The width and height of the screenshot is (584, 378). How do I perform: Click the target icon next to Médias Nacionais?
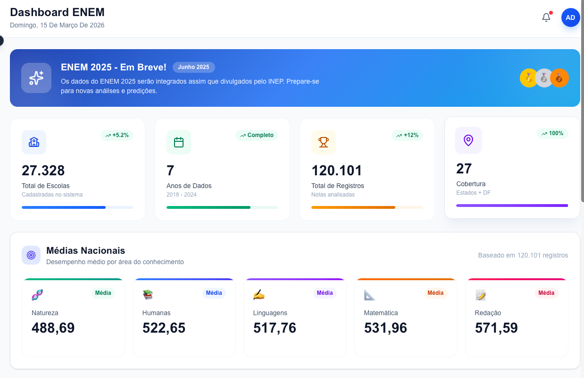click(x=31, y=255)
